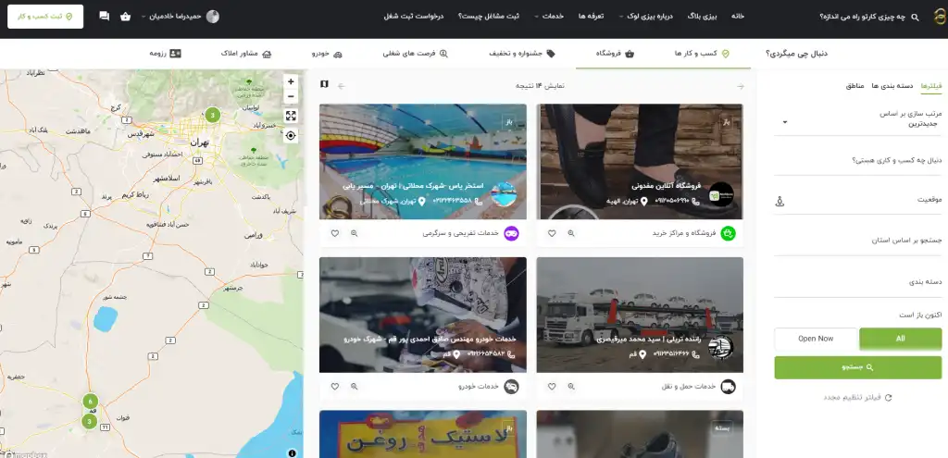Select the مشاور املاک tab
Image resolution: width=948 pixels, height=458 pixels.
click(x=246, y=54)
